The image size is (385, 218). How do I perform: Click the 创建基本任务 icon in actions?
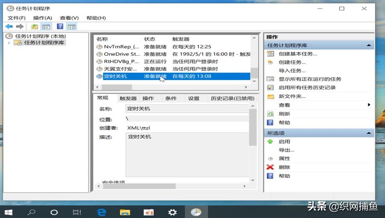270,54
